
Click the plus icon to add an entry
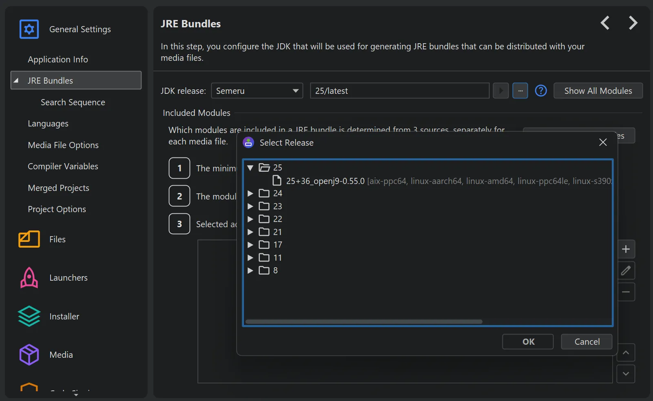point(626,249)
